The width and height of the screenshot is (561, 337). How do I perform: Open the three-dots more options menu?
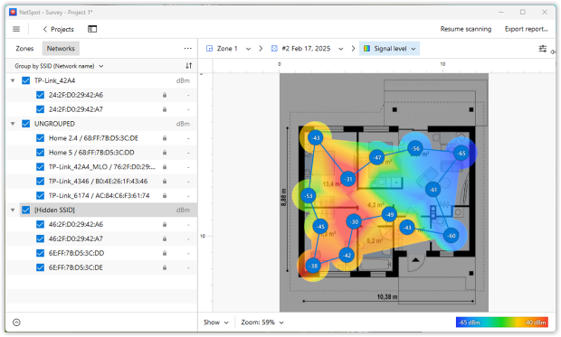(x=188, y=48)
